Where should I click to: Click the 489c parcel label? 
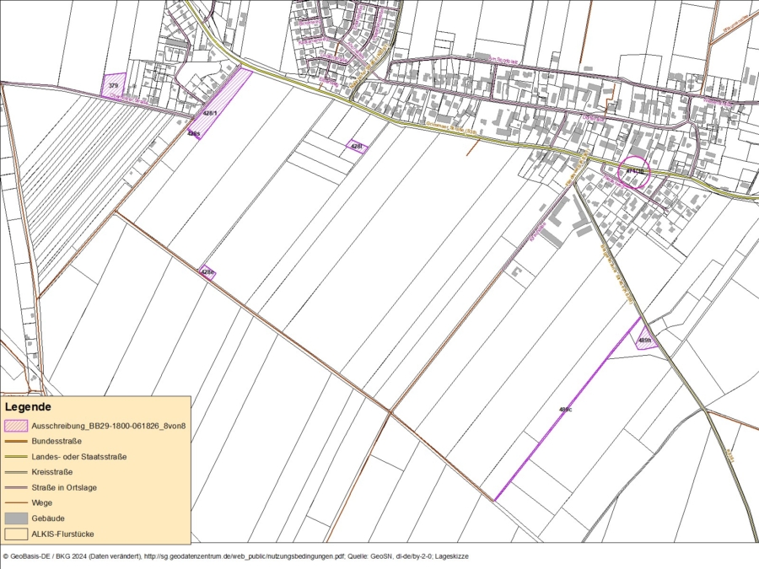(565, 410)
